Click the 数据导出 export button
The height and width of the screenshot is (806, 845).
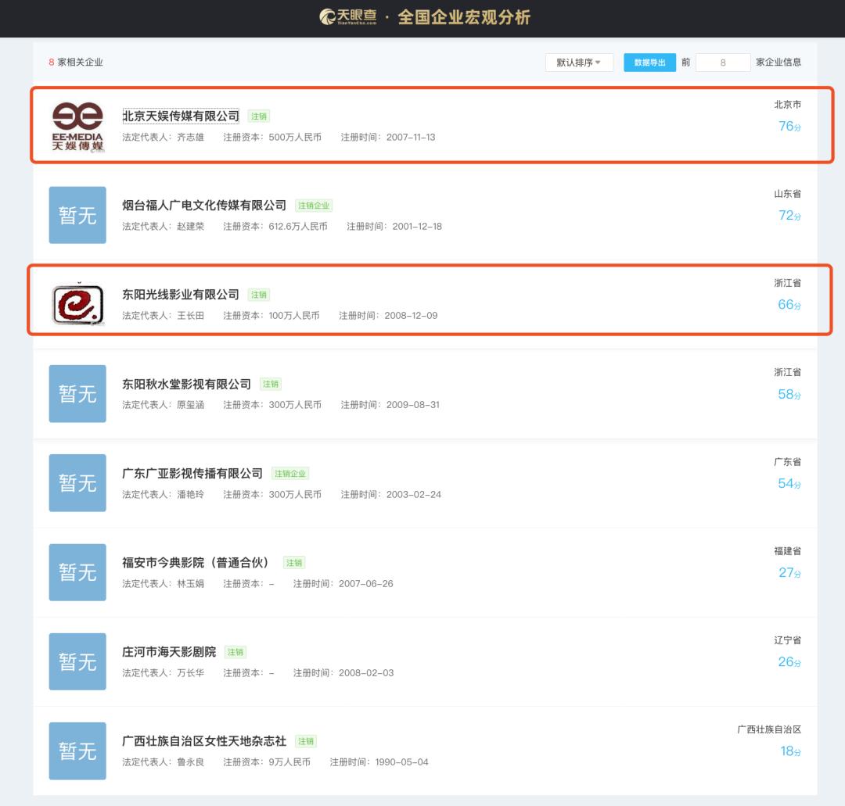649,63
